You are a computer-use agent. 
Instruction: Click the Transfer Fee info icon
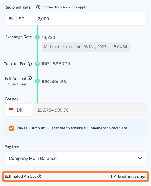(x=30, y=64)
